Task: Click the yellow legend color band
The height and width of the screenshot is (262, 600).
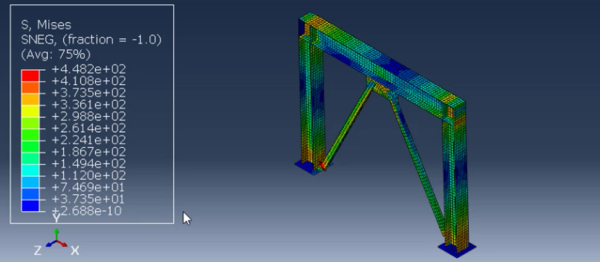Action: 30,111
